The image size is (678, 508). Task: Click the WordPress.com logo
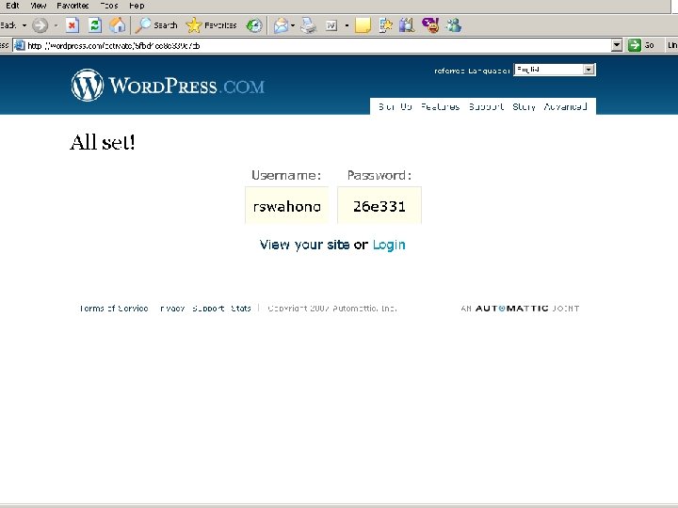[168, 85]
